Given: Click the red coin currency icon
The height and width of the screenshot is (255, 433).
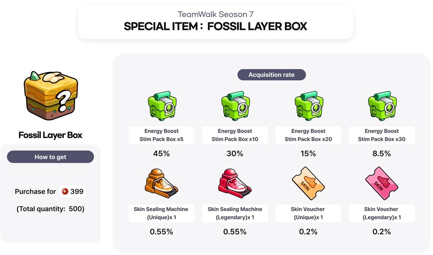Looking at the screenshot, I should pyautogui.click(x=65, y=191).
